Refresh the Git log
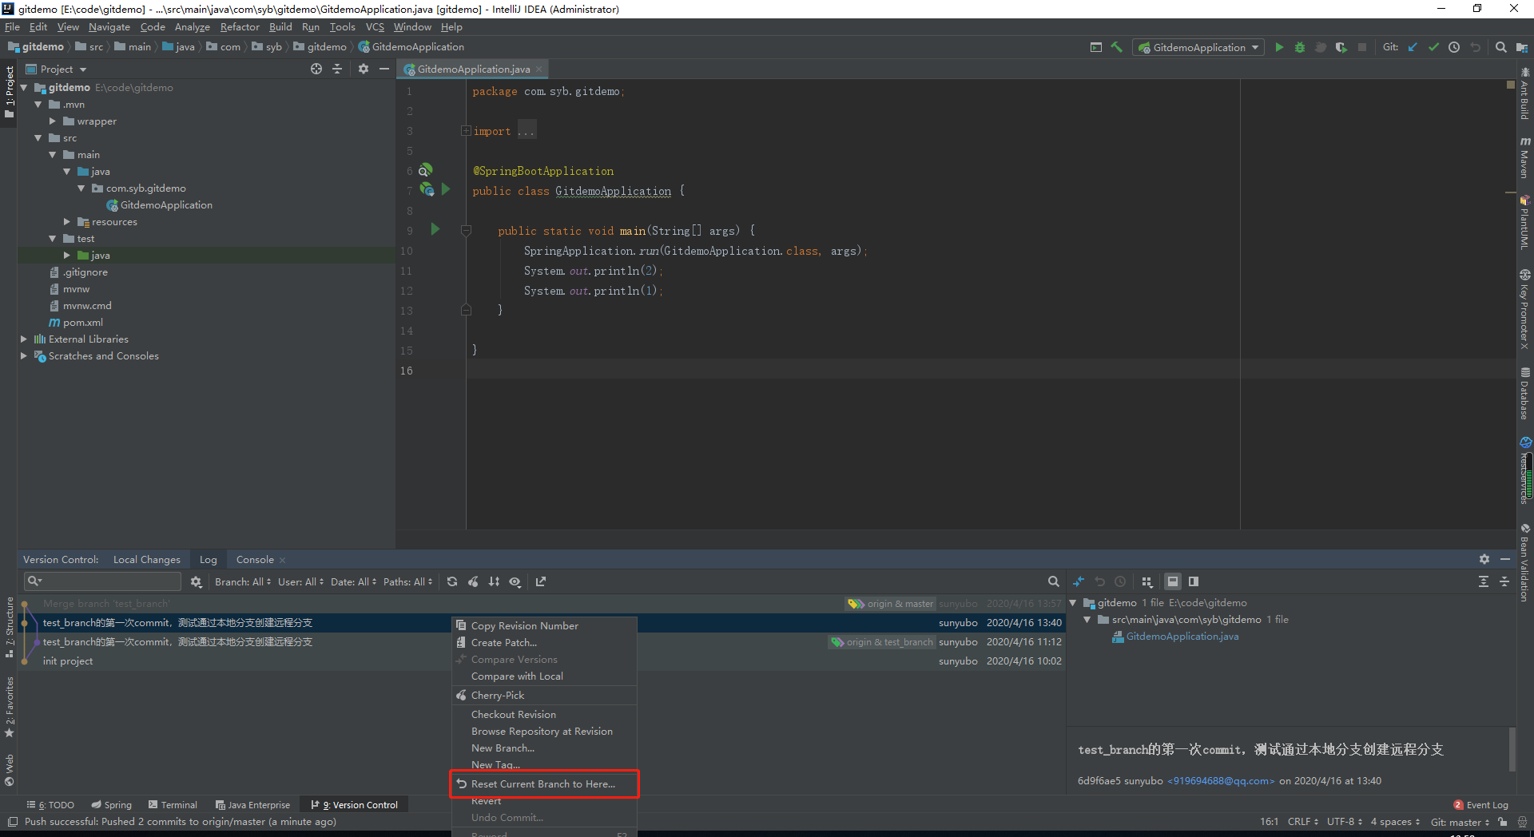Screen dimensions: 1534x837 click(x=452, y=581)
